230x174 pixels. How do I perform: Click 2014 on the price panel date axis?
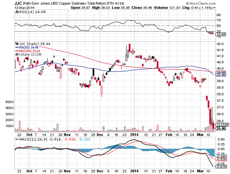134,135
